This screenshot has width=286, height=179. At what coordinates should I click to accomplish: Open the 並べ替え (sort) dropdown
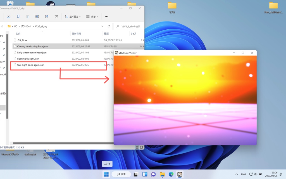[72, 16]
